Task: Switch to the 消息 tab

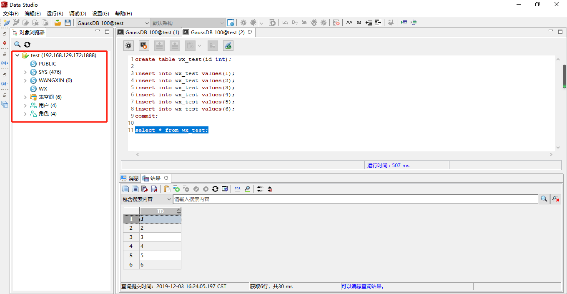Action: click(x=130, y=178)
